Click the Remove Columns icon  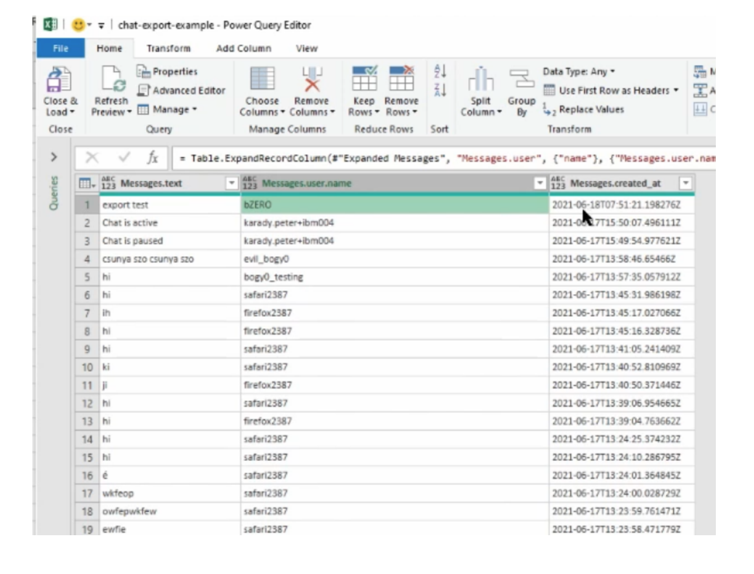312,79
